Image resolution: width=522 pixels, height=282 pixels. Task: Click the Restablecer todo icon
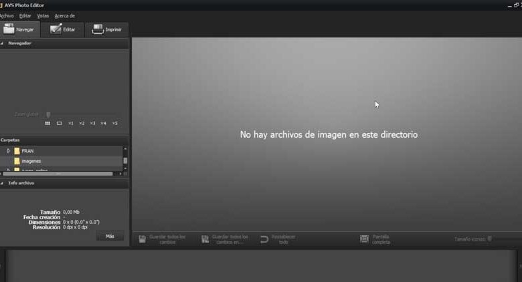264,239
